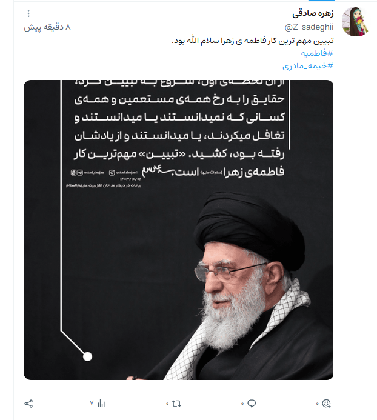Click the reply speech-bubble icon
The height and width of the screenshot is (420, 377).
click(x=252, y=404)
